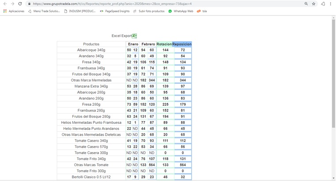336x182 pixels.
Task: Open the PageSpeed Insights bookmark
Action: pos(115,11)
